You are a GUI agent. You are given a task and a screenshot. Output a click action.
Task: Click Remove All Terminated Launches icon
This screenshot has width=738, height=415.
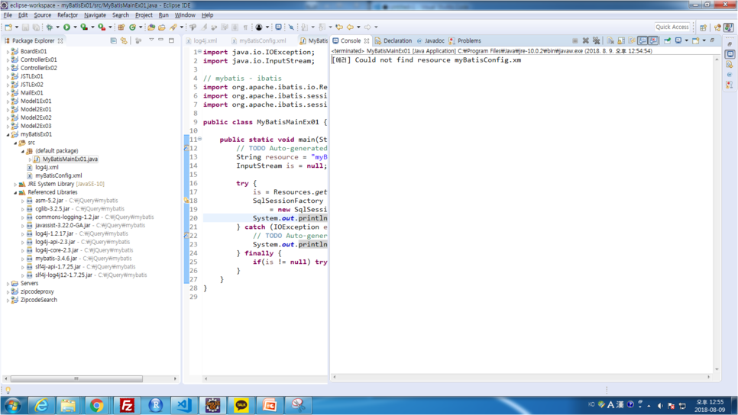(x=597, y=41)
